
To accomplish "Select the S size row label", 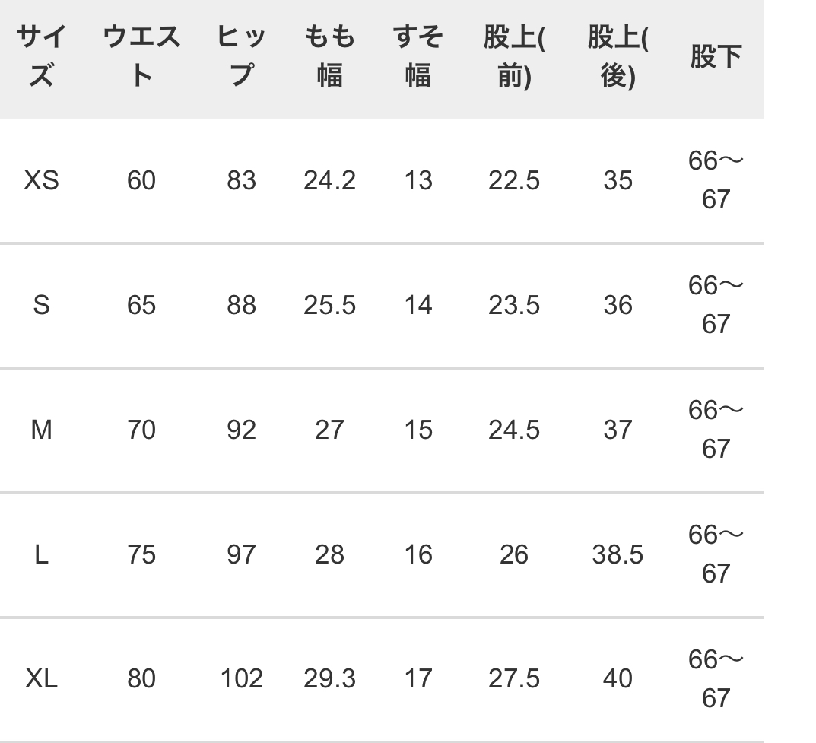I will click(41, 305).
